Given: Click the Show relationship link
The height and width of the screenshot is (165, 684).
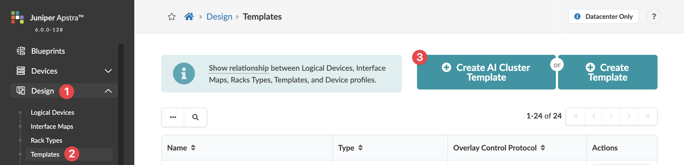Looking at the screenshot, I should [x=239, y=68].
